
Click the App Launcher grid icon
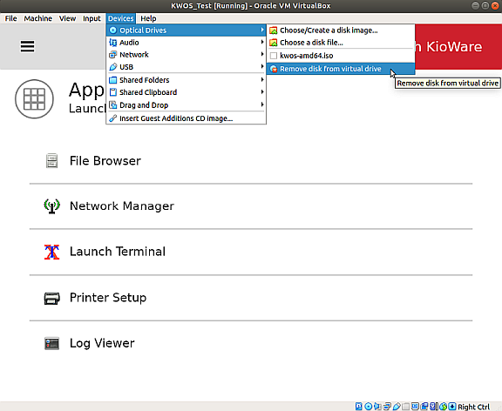(x=34, y=99)
